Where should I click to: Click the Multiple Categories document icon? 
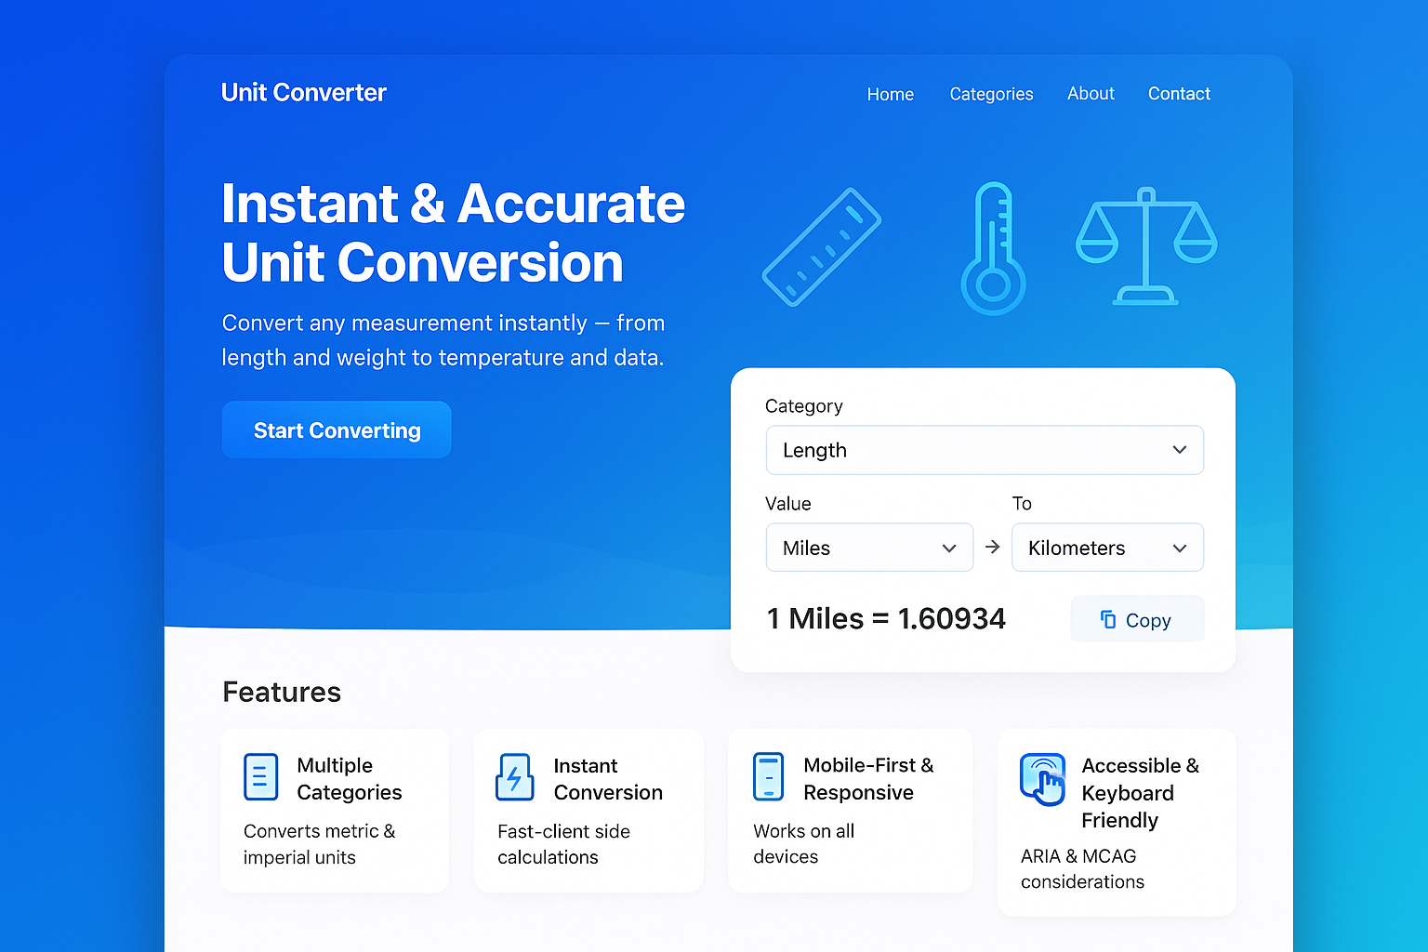(x=260, y=777)
